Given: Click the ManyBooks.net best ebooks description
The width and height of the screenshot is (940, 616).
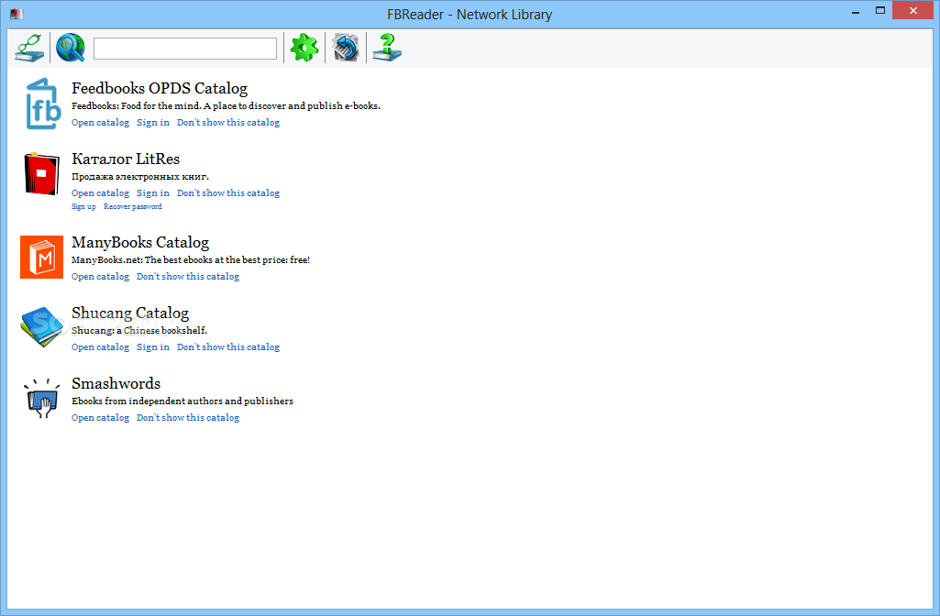Looking at the screenshot, I should click(x=191, y=260).
